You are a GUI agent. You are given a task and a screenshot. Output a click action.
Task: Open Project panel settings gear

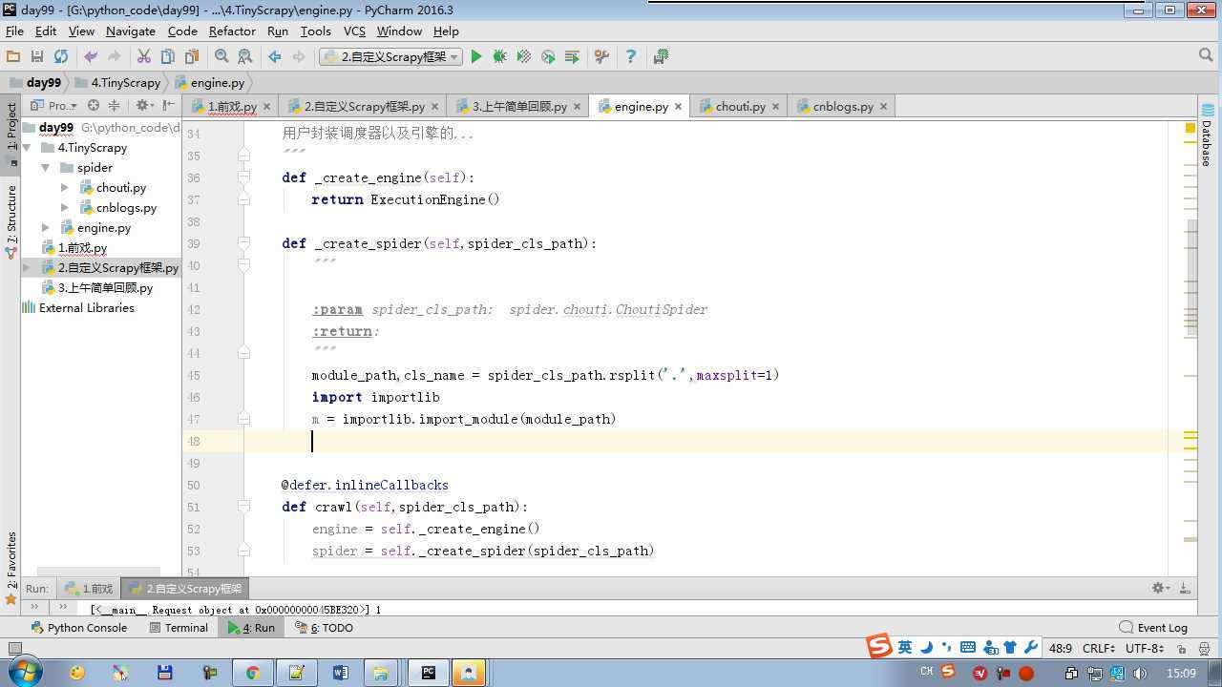[x=143, y=106]
